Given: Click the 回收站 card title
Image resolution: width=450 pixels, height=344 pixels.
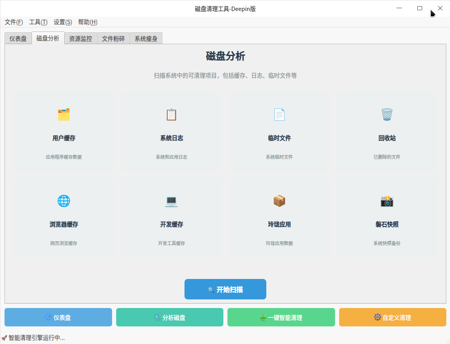Looking at the screenshot, I should click(x=387, y=138).
